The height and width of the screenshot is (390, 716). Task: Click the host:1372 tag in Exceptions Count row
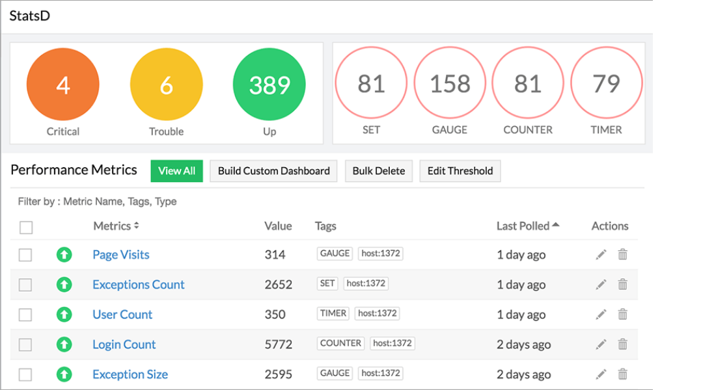366,283
